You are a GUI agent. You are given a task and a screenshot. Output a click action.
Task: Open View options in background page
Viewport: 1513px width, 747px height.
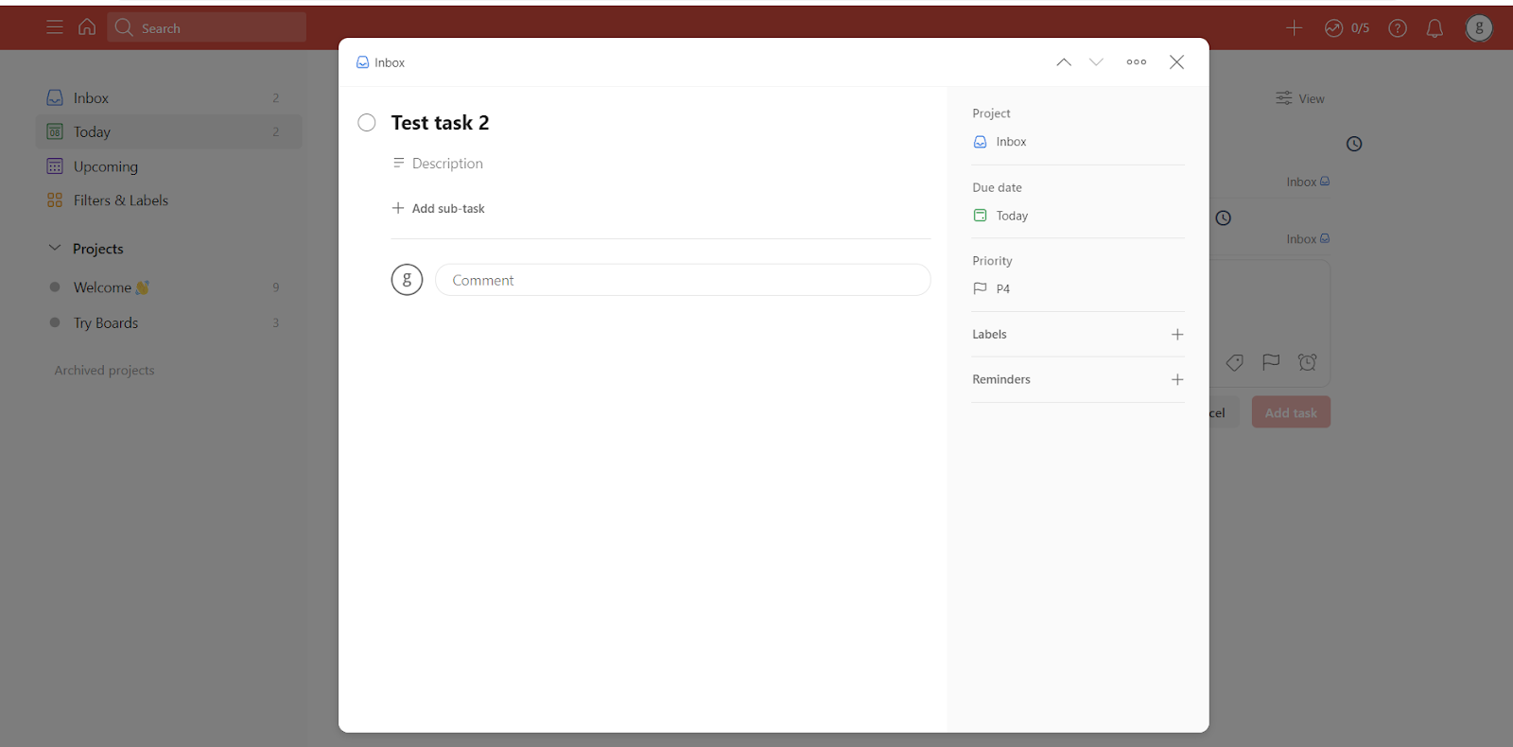point(1300,98)
